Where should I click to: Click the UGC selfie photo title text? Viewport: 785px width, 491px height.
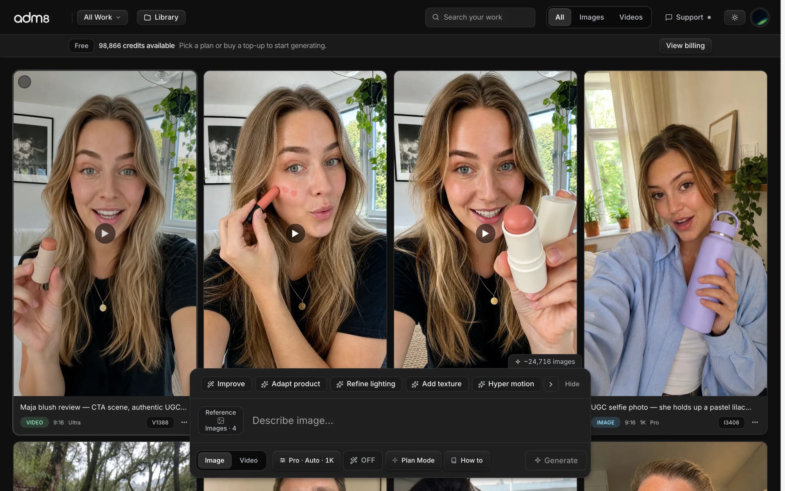point(671,407)
